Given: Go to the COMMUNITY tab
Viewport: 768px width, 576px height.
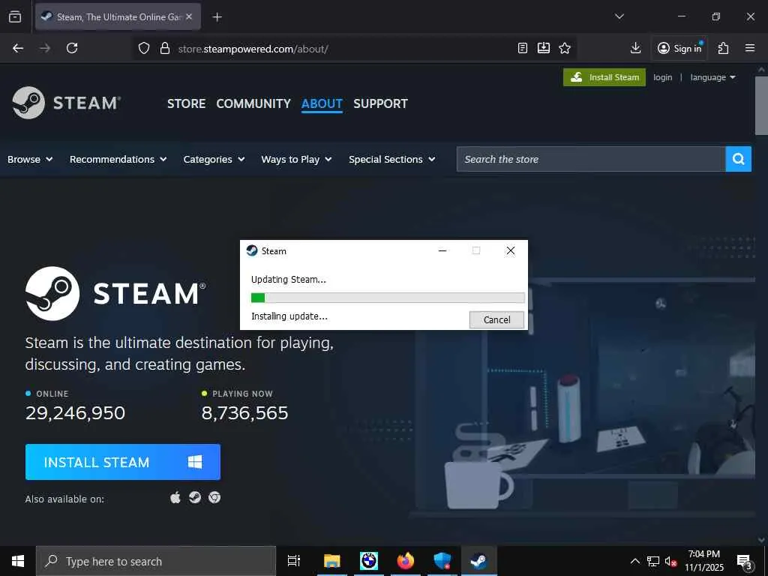Looking at the screenshot, I should pos(253,103).
